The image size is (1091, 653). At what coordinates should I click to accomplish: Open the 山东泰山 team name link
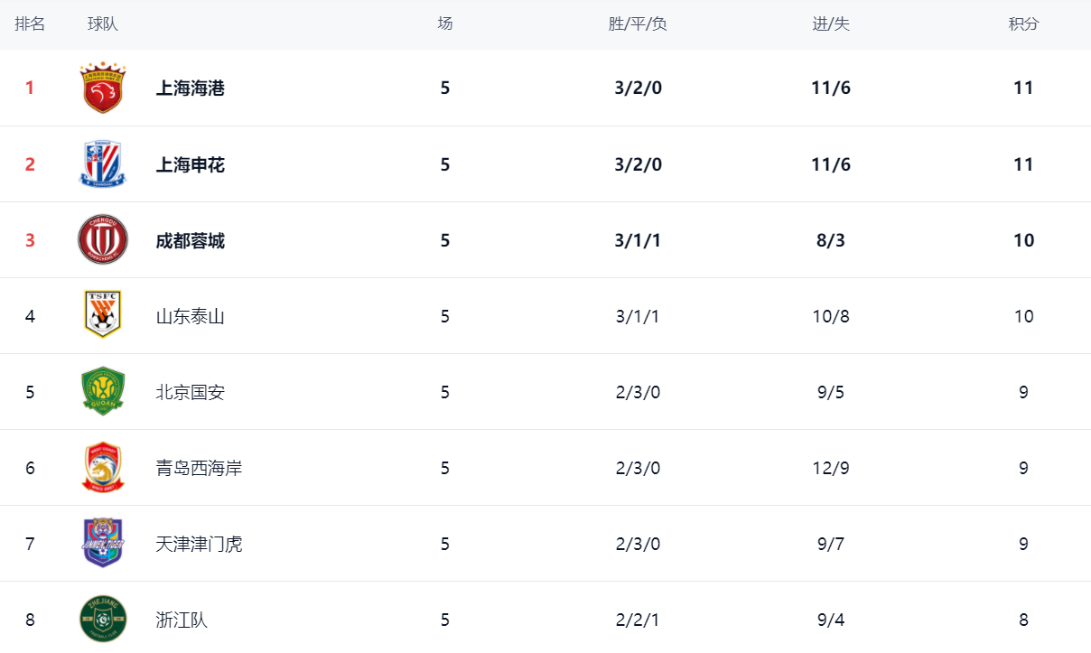(191, 316)
